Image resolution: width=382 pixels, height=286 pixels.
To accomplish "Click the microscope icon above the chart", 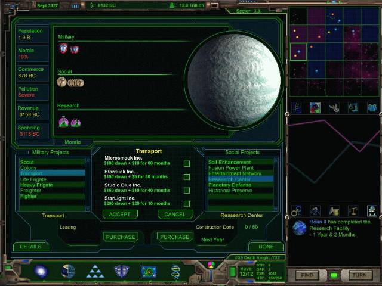I will click(x=353, y=107).
